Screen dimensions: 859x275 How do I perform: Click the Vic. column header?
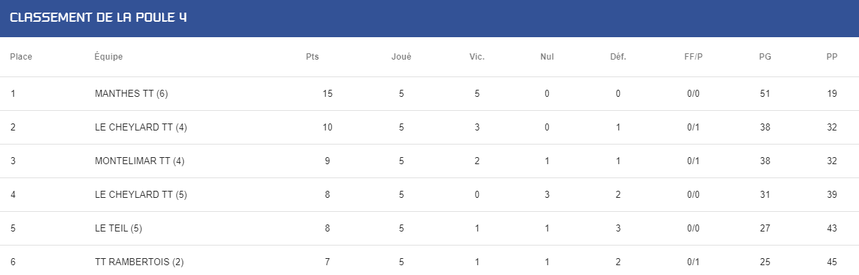point(477,57)
